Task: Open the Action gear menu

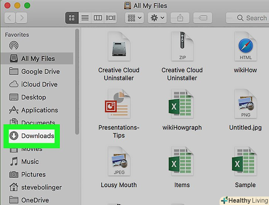Action: pyautogui.click(x=157, y=18)
